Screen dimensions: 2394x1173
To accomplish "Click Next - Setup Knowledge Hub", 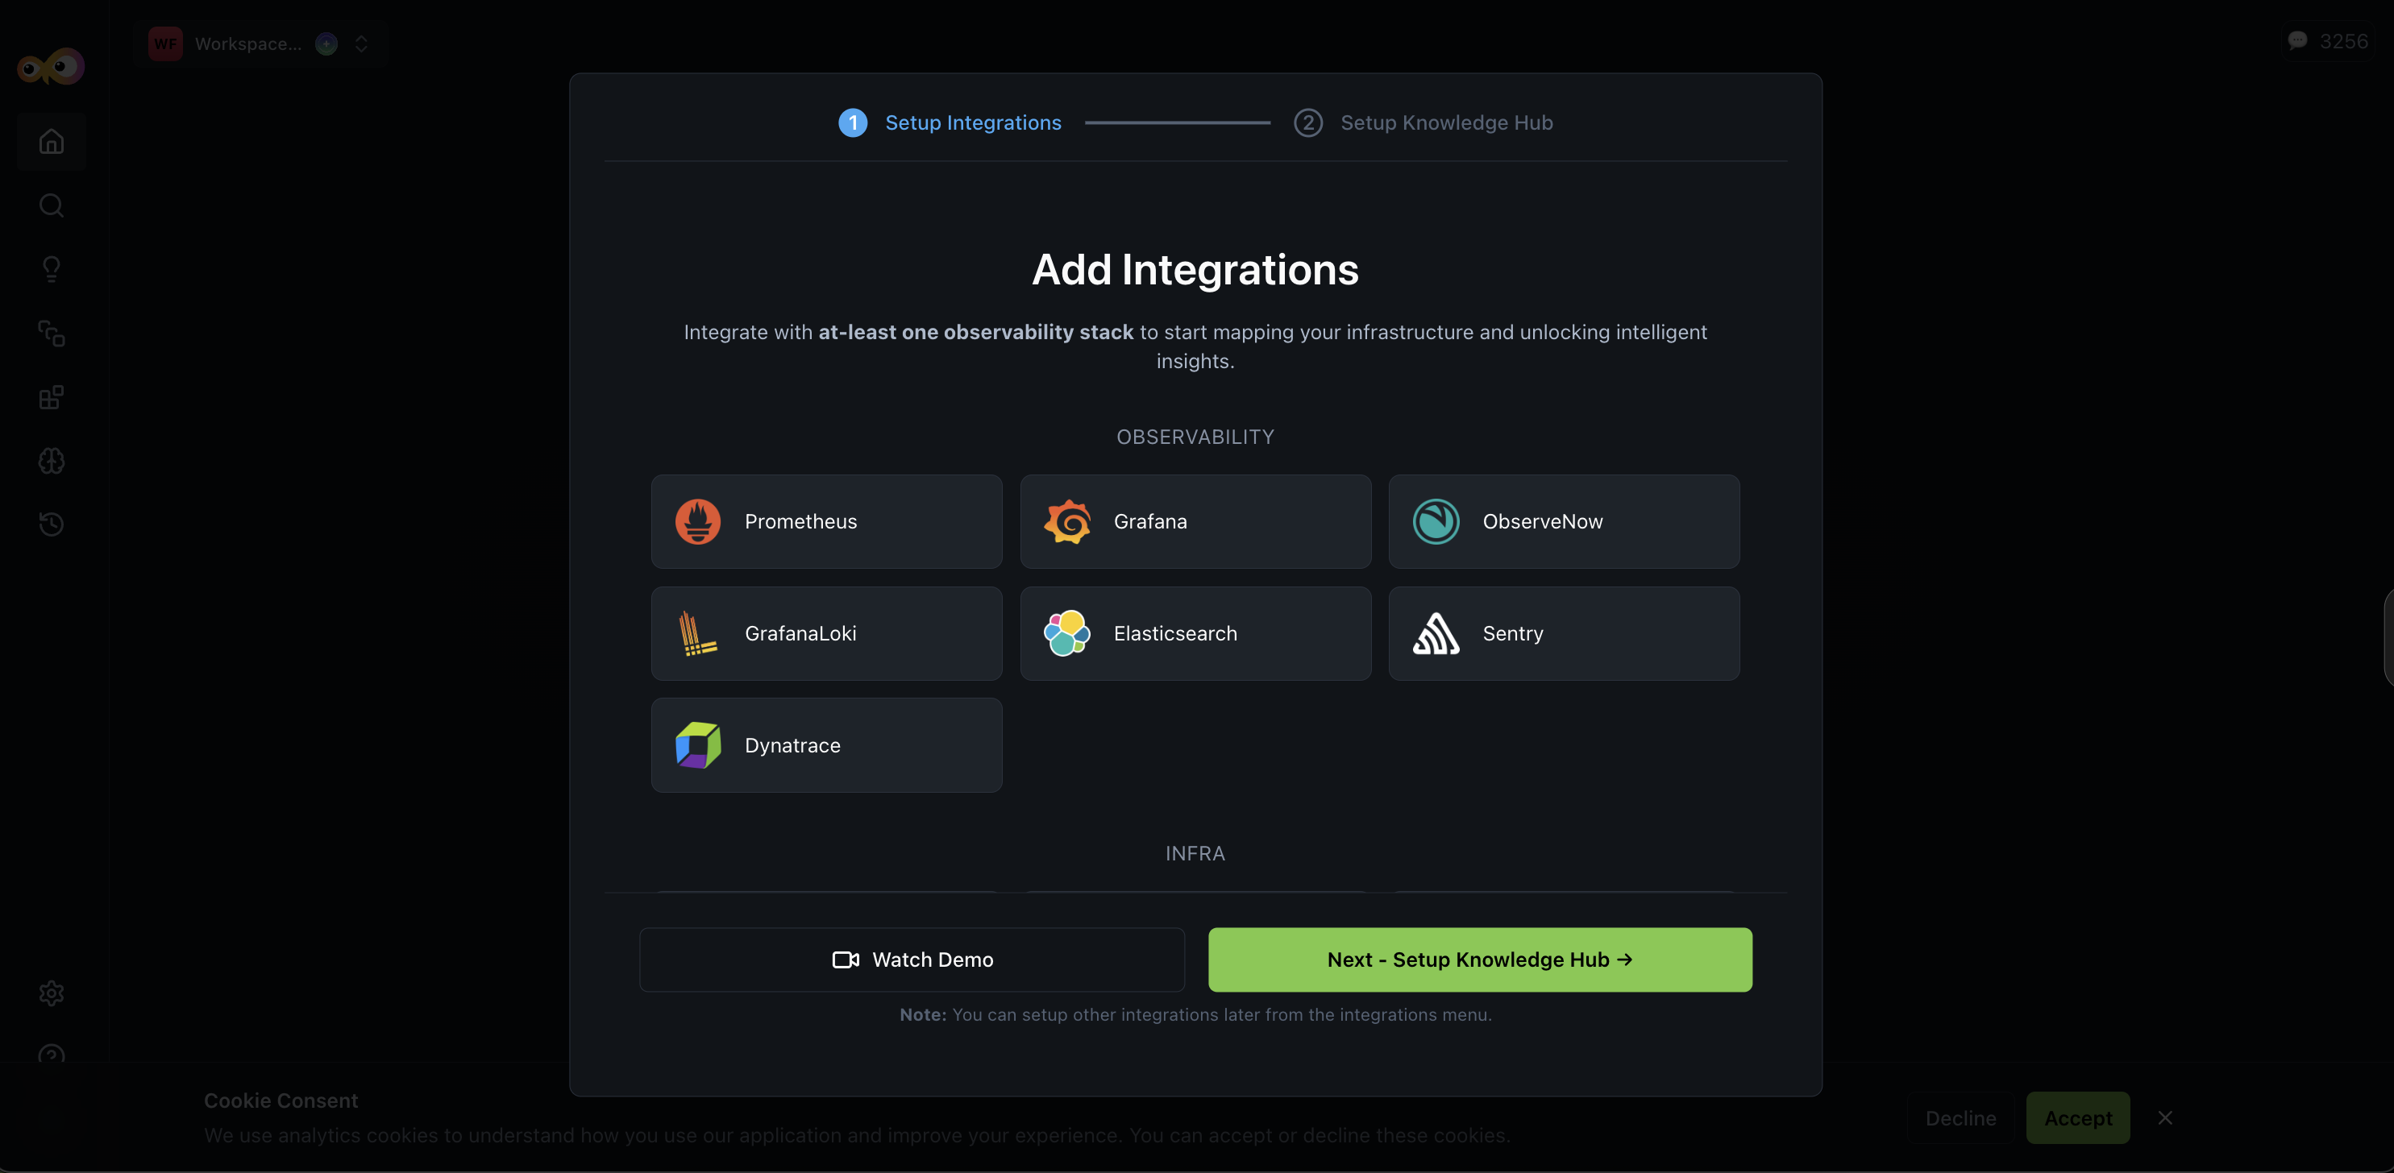I will (1479, 960).
